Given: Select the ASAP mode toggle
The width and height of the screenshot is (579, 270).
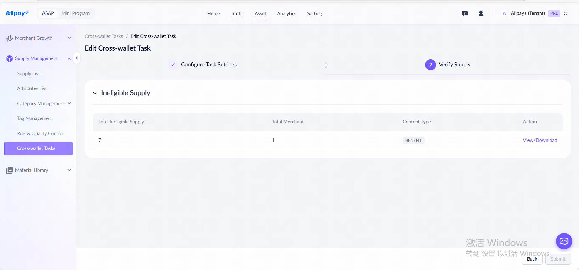Looking at the screenshot, I should click(48, 13).
